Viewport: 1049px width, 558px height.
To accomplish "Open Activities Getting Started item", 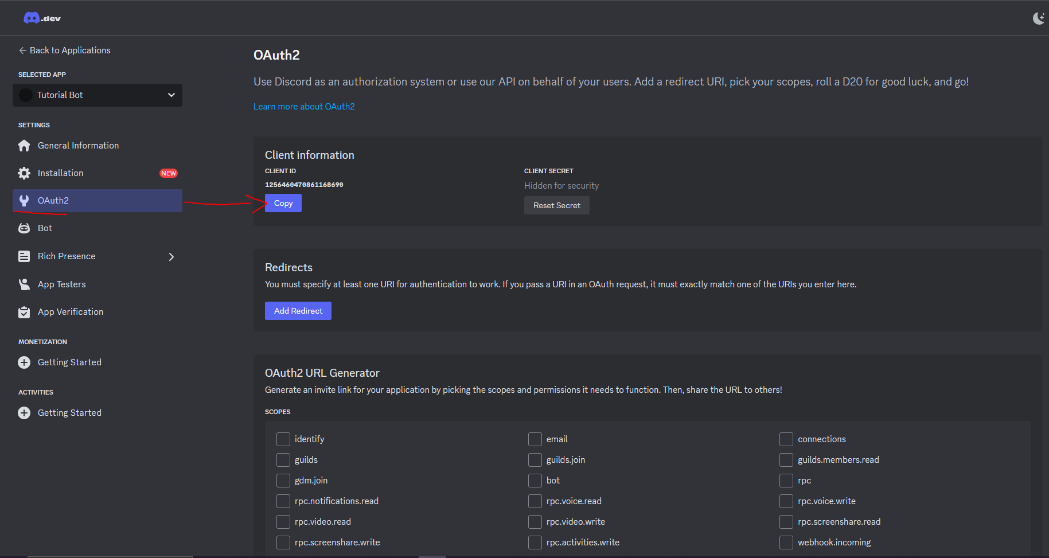I will click(69, 413).
